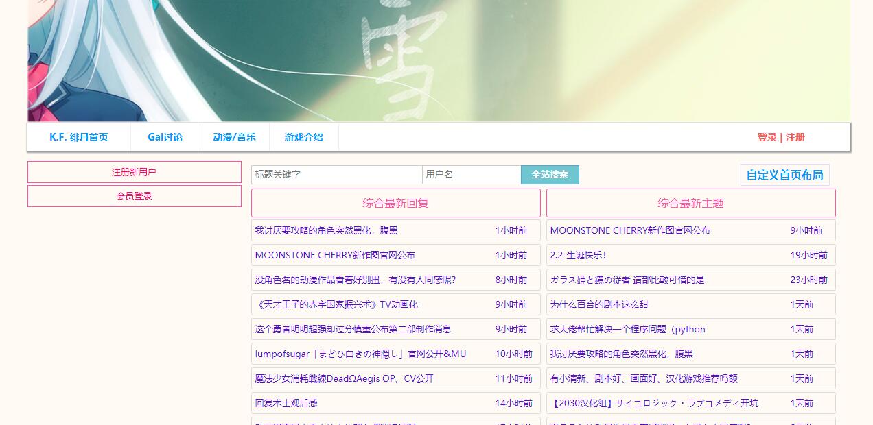Open K.F. 绯月首页 in navigation bar
873x425 pixels.
[79, 137]
